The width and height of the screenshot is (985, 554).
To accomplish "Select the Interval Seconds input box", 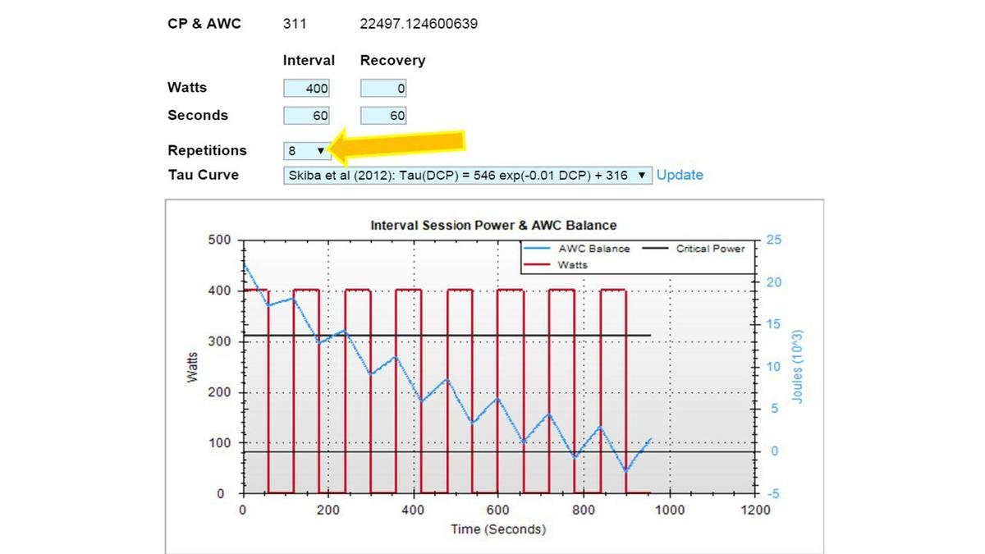I will [x=306, y=116].
